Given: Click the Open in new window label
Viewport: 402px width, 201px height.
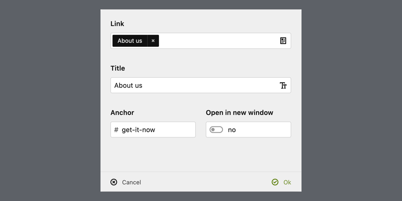Looking at the screenshot, I should [x=239, y=113].
